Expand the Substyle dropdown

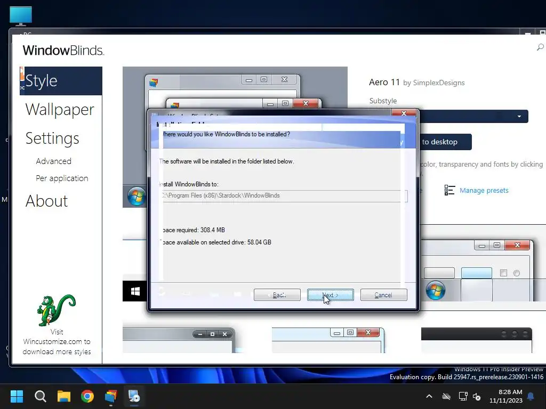[519, 116]
